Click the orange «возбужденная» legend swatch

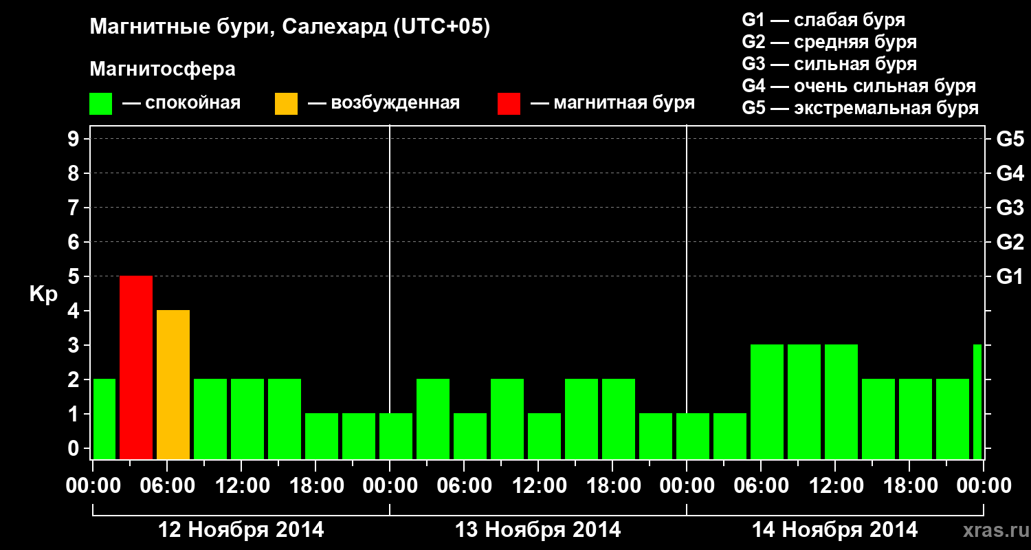[286, 104]
